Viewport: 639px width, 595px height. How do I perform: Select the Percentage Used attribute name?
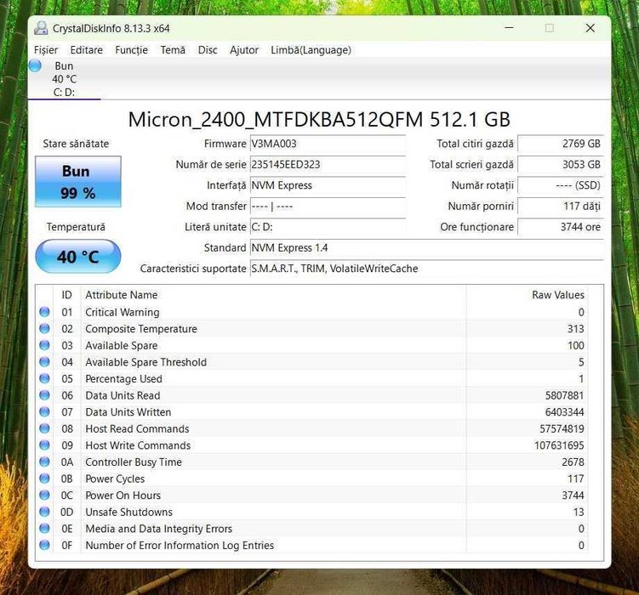click(x=123, y=379)
